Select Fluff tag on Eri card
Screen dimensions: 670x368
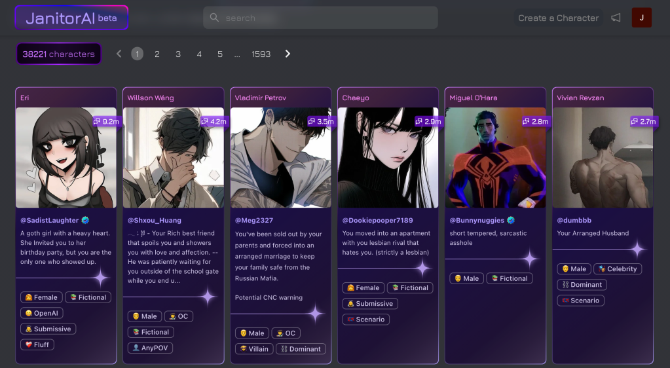pyautogui.click(x=37, y=344)
